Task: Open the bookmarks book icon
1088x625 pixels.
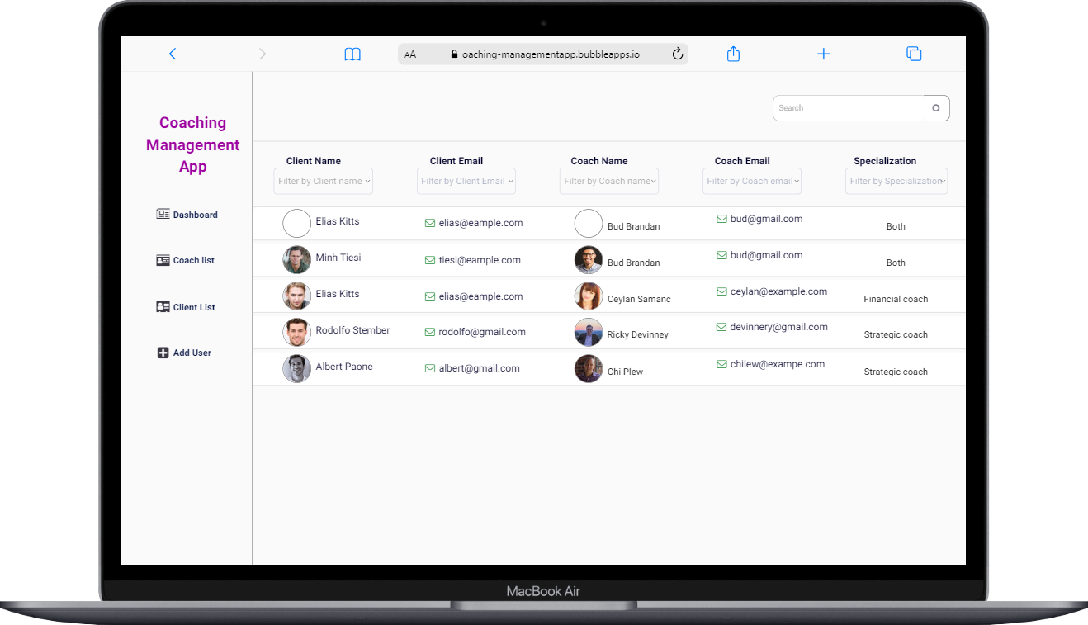Action: click(352, 54)
